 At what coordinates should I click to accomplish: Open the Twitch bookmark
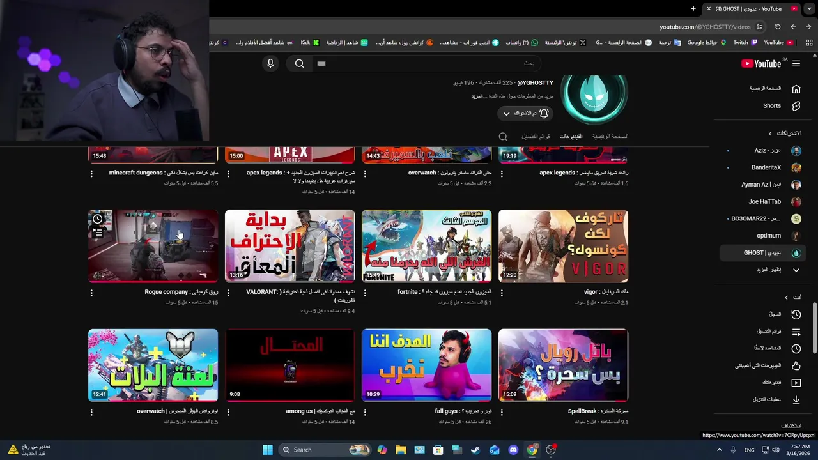click(x=745, y=43)
